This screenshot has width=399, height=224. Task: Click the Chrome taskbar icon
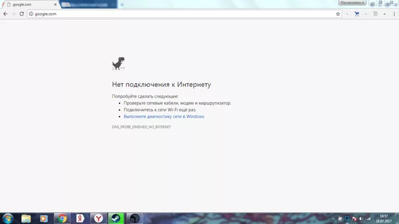(62, 219)
